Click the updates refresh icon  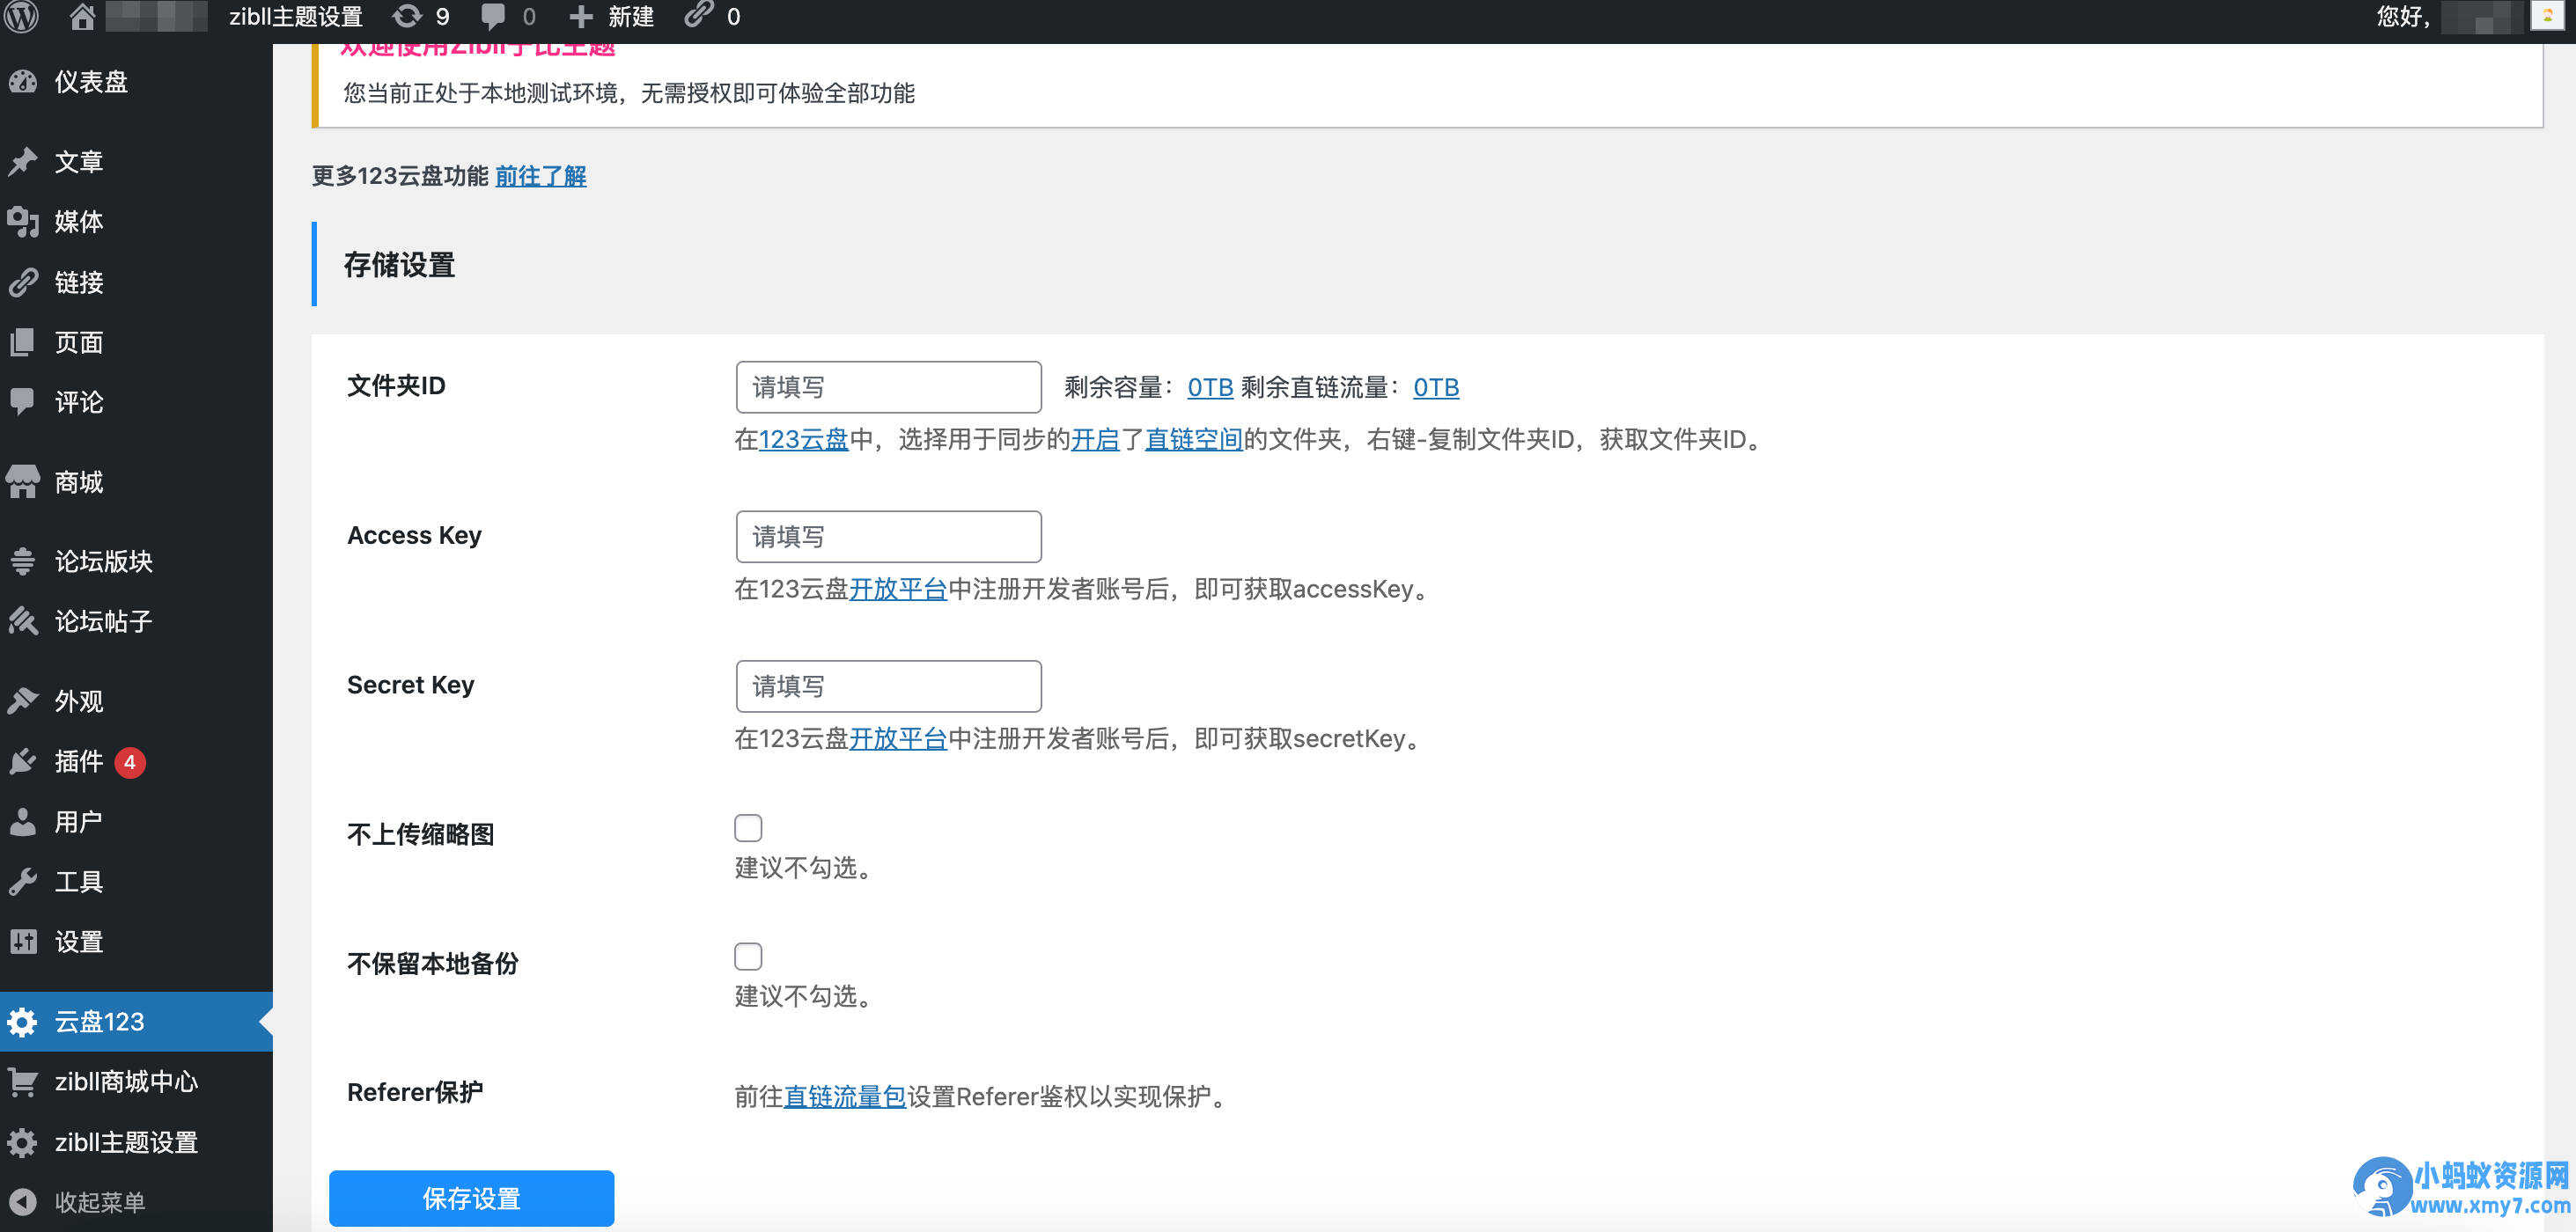[x=407, y=16]
